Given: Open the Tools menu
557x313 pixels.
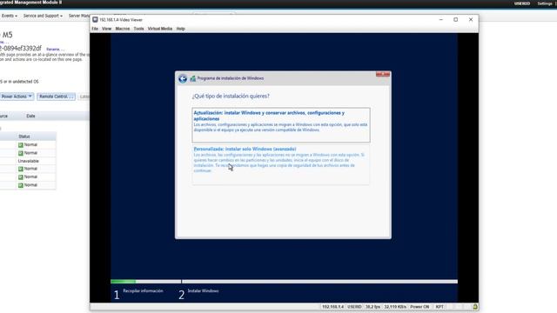Looking at the screenshot, I should [x=138, y=29].
